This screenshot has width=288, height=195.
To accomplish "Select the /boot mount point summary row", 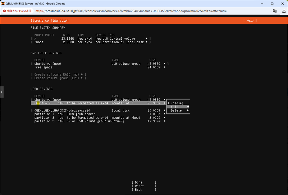I will (x=91, y=42).
